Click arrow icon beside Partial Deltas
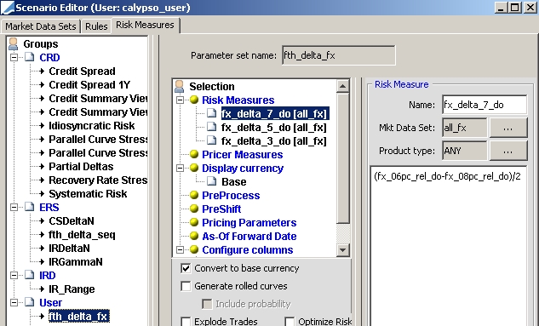Viewport: 539px width, 326px height. coord(42,167)
